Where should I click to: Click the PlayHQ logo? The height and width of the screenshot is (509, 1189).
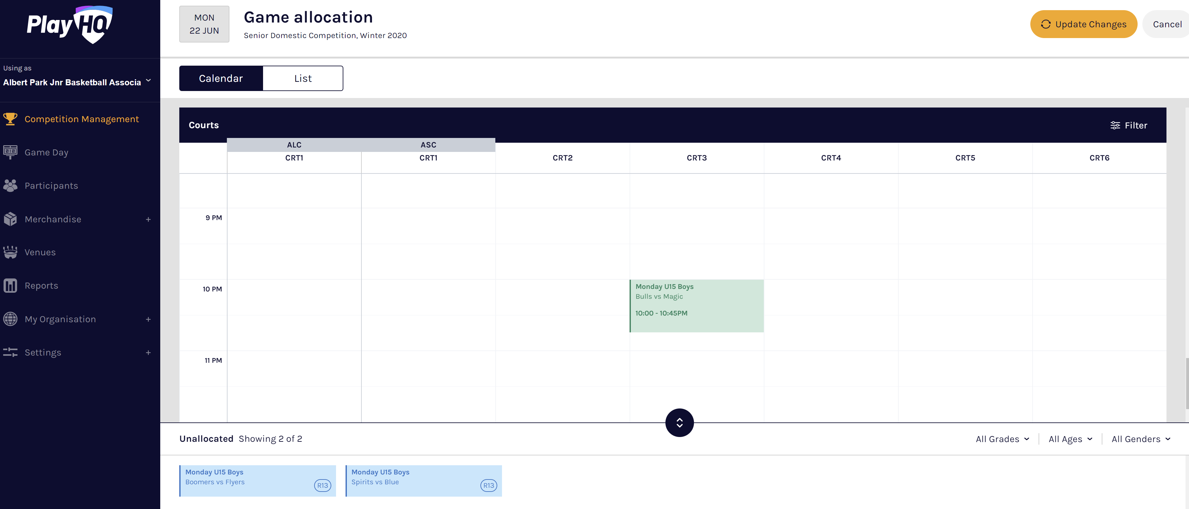(x=70, y=25)
